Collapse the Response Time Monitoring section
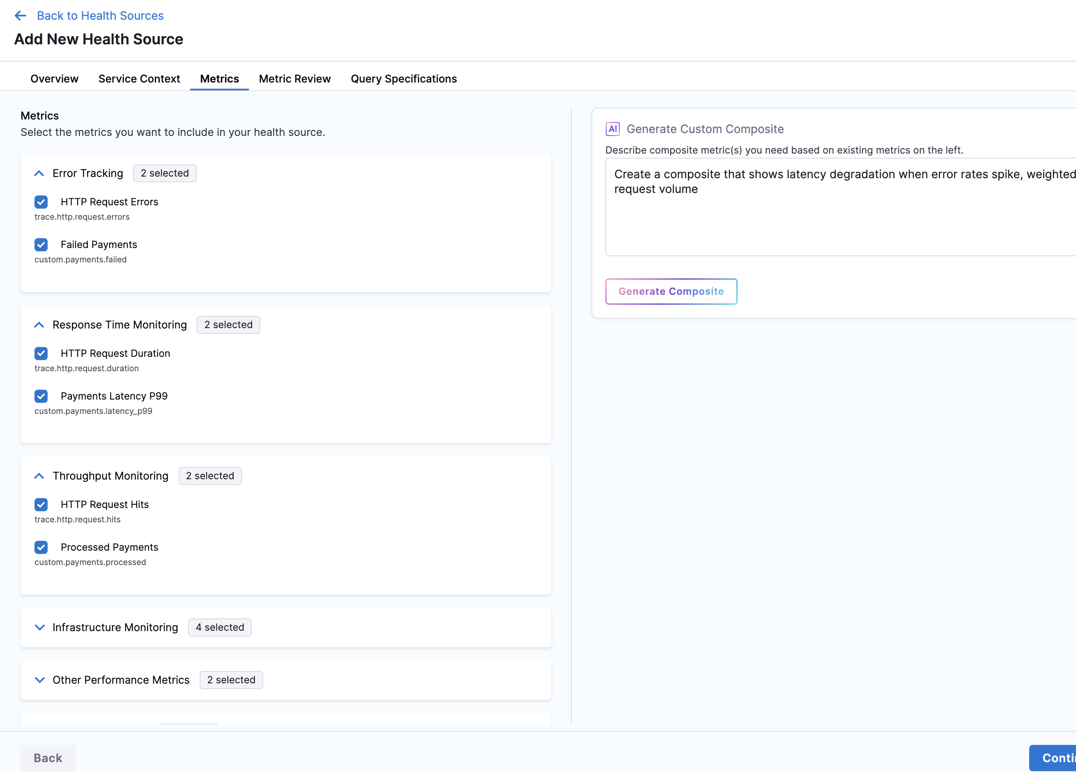Screen dimensions: 1076x772 39,325
